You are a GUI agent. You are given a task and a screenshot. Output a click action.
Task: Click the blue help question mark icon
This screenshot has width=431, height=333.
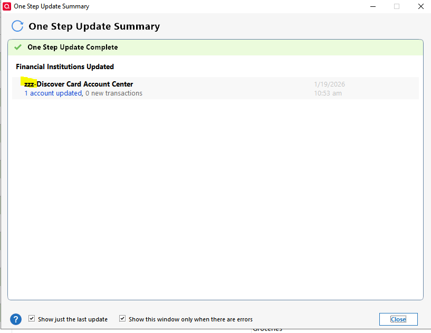pos(16,319)
